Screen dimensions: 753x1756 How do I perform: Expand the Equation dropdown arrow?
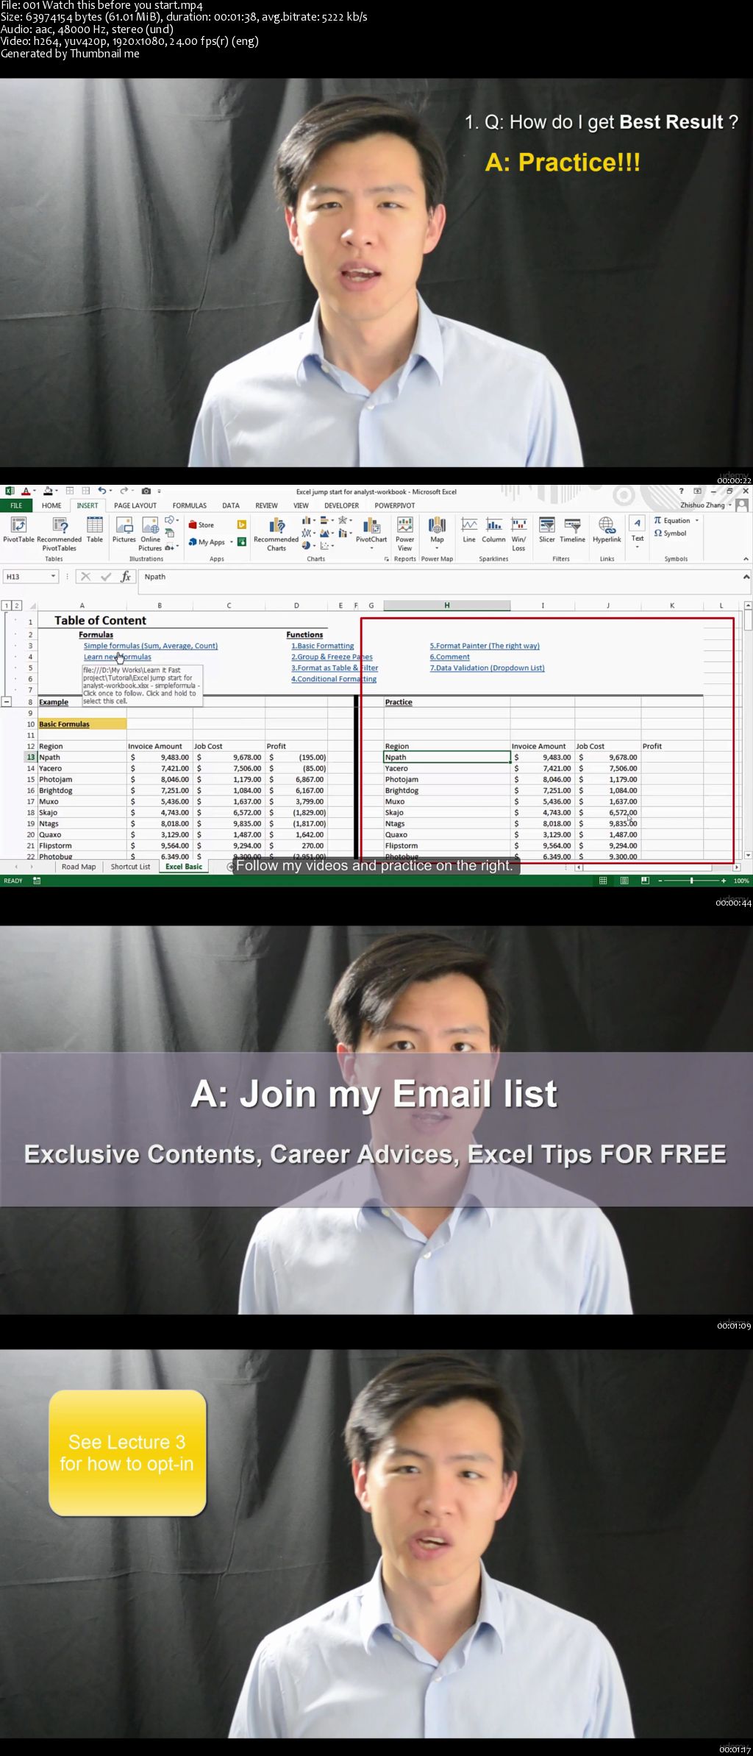(x=697, y=520)
